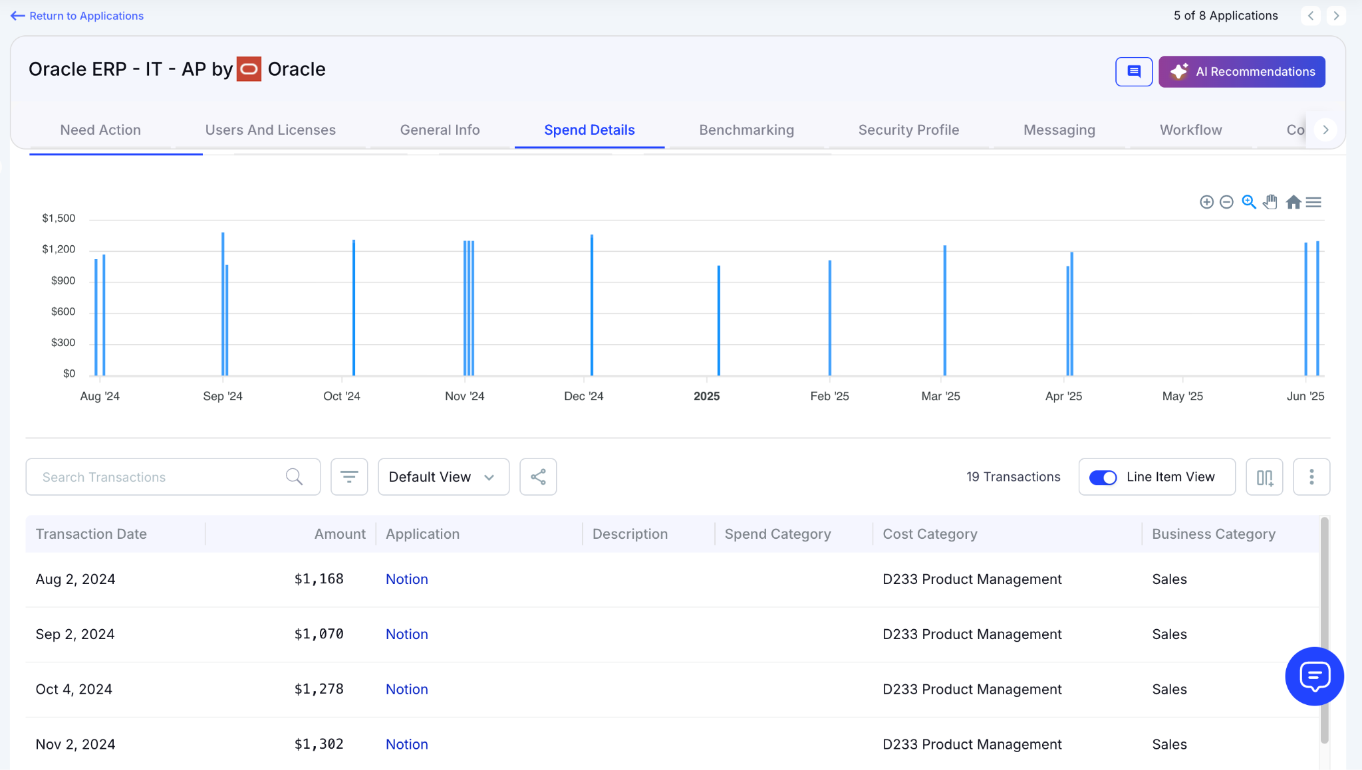Open the three-dot more options menu
Viewport: 1362px width, 770px height.
point(1311,477)
